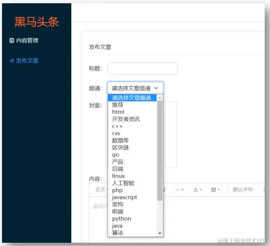Click the 内容管理 document icon
Image resolution: width=270 pixels, height=246 pixels.
[x=11, y=40]
